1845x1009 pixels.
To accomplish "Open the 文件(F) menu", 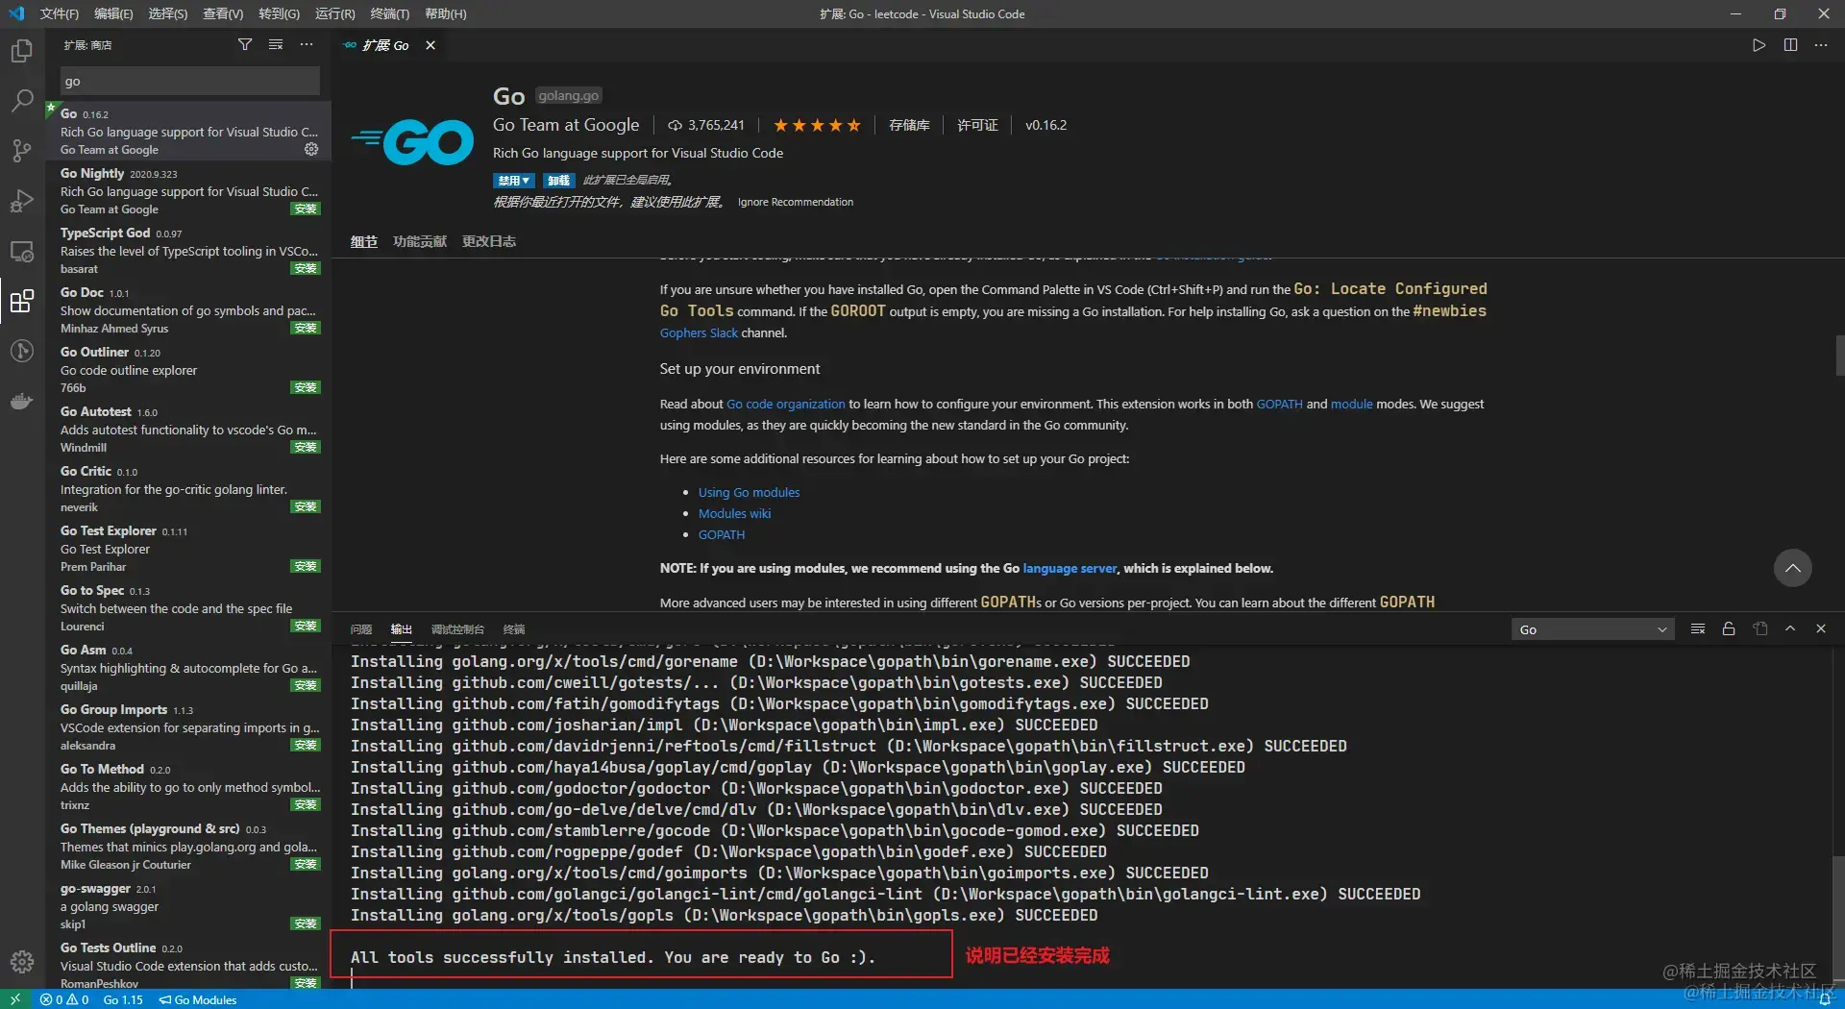I will (x=60, y=13).
